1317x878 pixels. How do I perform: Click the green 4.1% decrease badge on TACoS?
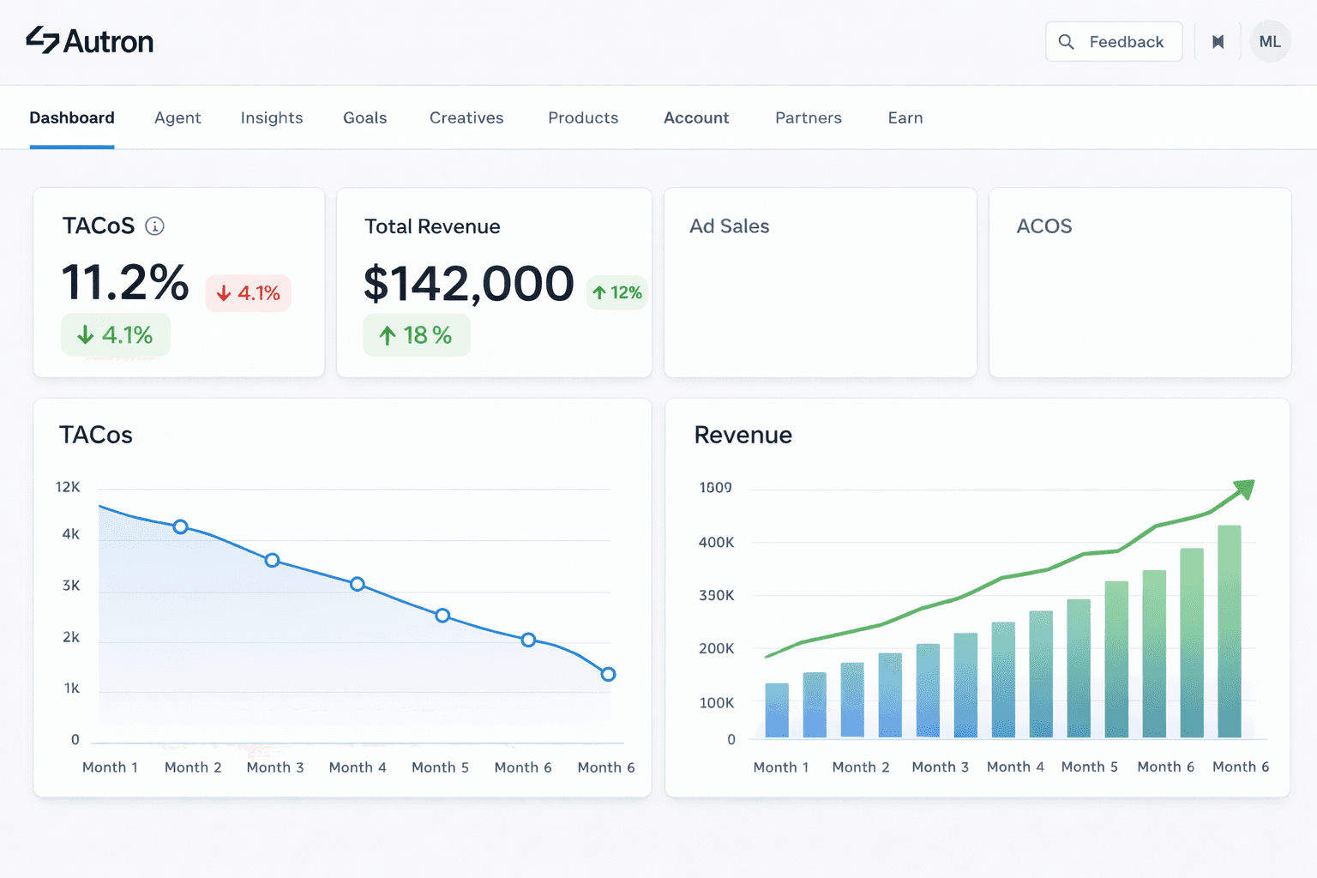point(116,335)
